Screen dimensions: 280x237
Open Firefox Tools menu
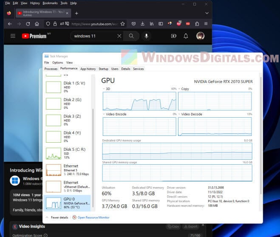click(64, 3)
